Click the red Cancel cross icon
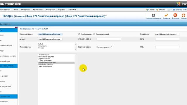Viewport: 187px width, 105px height. (x=175, y=15)
